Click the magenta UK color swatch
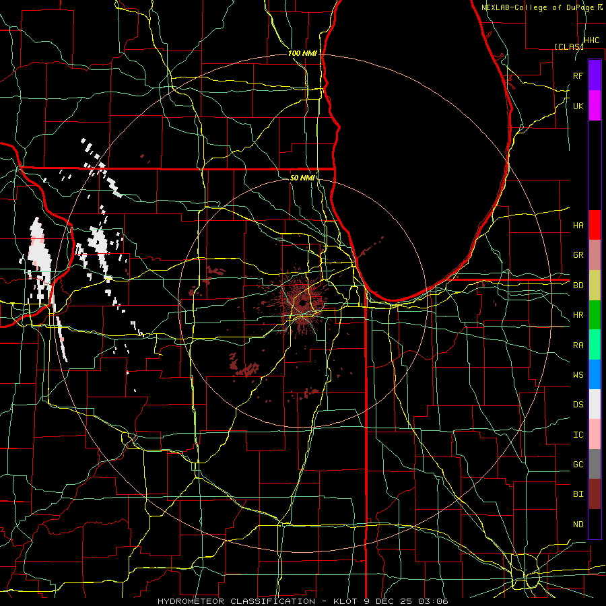606x606 pixels. pos(595,106)
